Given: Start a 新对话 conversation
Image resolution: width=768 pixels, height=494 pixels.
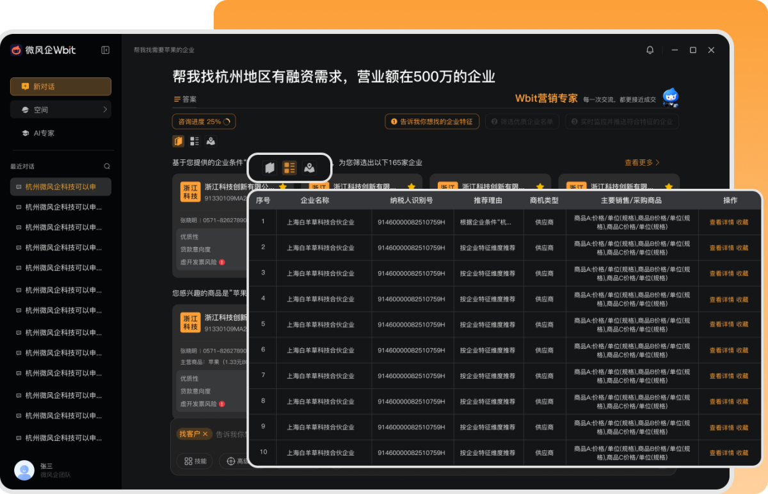Looking at the screenshot, I should [x=60, y=86].
